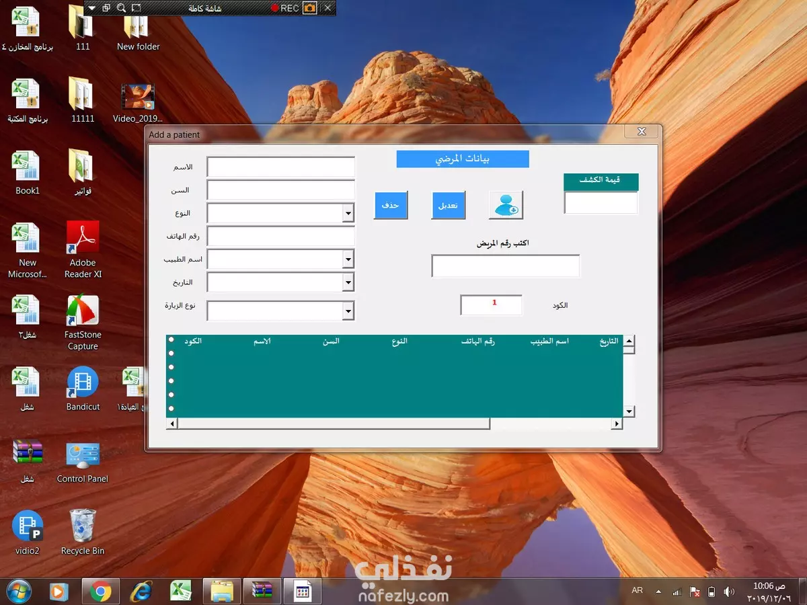Screen dimensions: 807x605
Task: Select the 11111 folder desktop icon
Action: pyautogui.click(x=83, y=100)
